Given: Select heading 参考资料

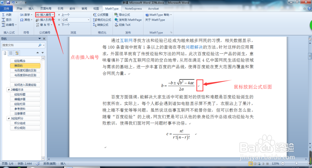Looking at the screenshot, I should click(25, 109).
